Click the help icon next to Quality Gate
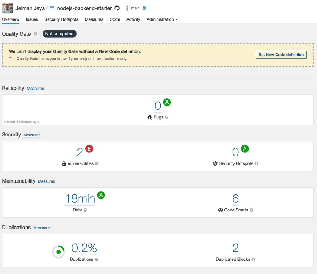Screen dimensions: 317x274 35,34
